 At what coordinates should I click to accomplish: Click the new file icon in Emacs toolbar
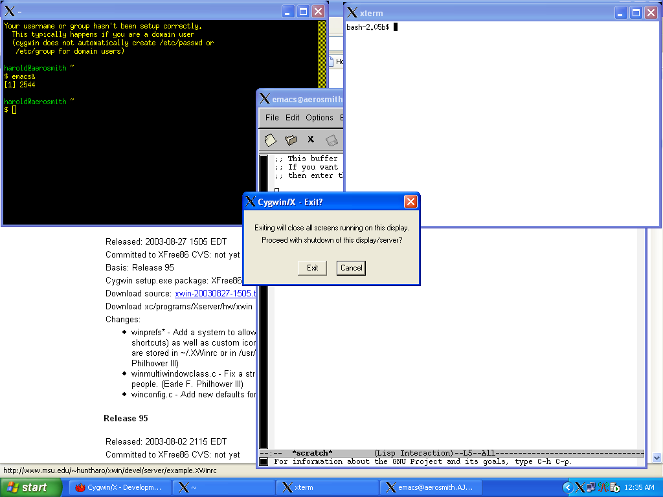coord(270,140)
